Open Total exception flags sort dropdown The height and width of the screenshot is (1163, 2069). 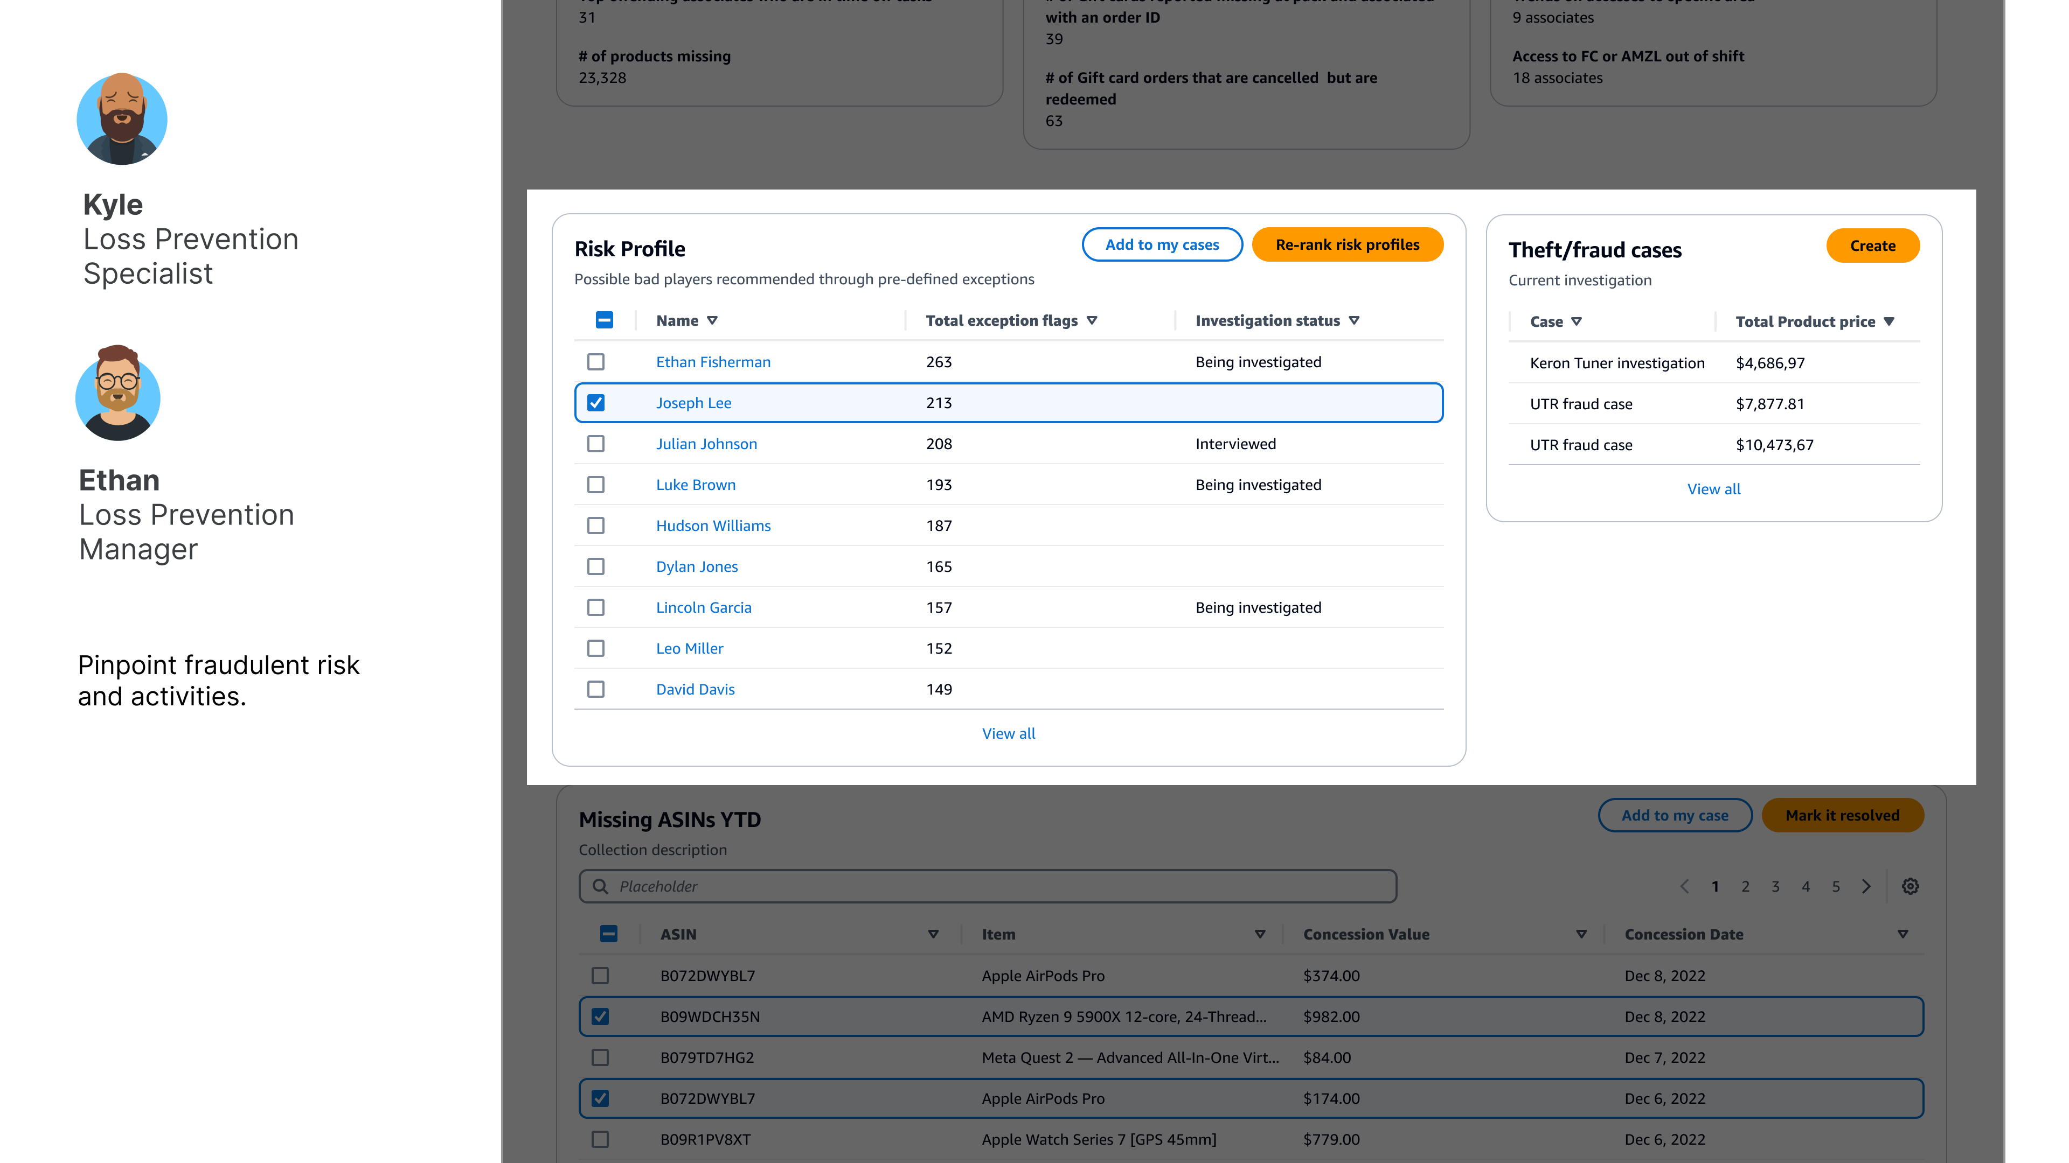coord(1092,320)
